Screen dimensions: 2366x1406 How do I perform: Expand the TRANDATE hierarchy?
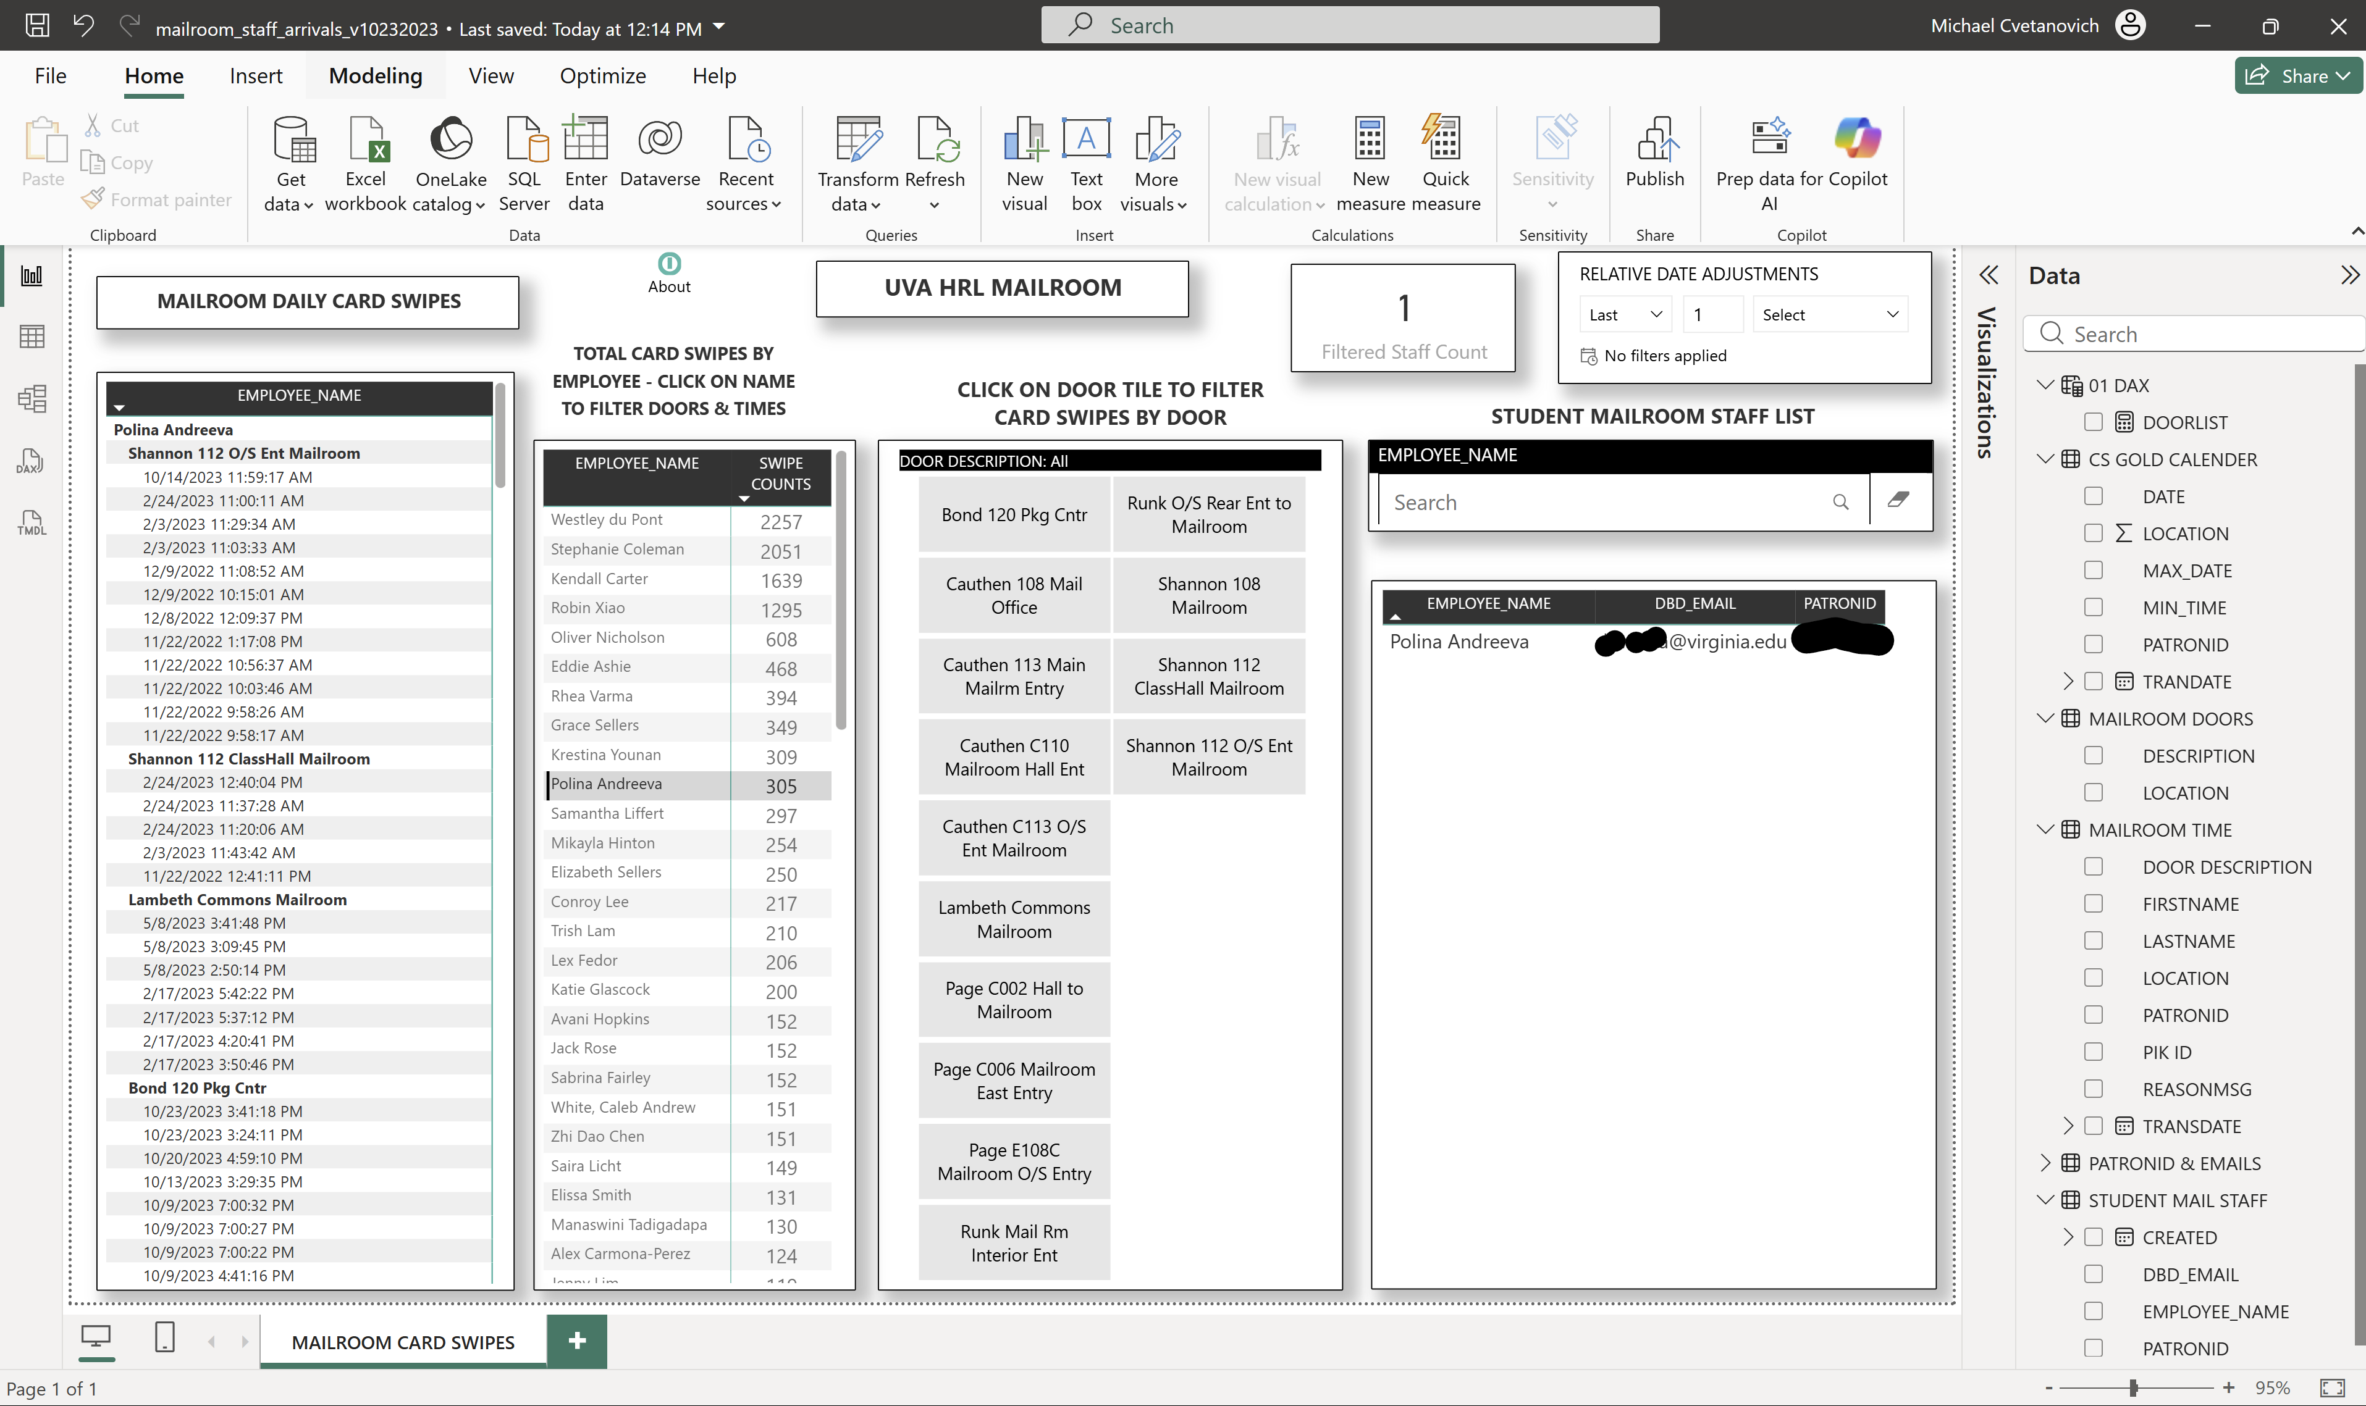coord(2068,681)
